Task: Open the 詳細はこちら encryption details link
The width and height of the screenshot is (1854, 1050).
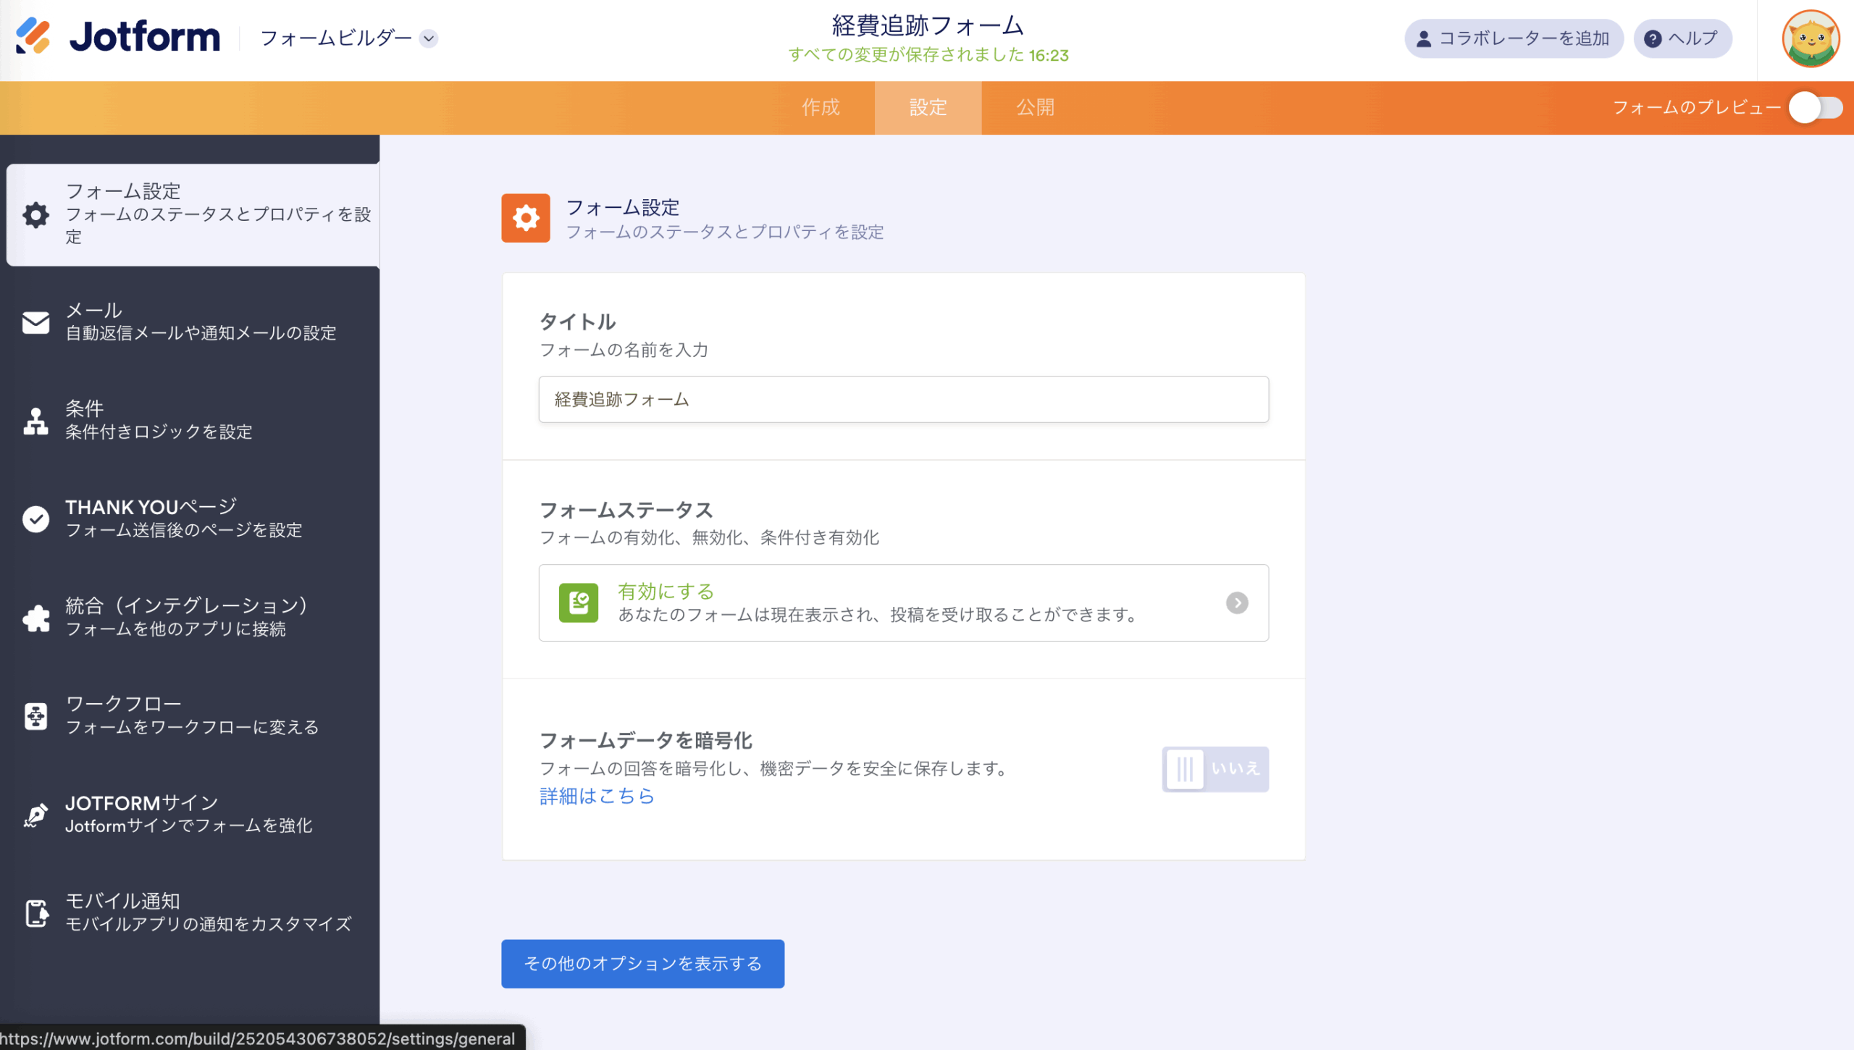Action: pos(597,796)
